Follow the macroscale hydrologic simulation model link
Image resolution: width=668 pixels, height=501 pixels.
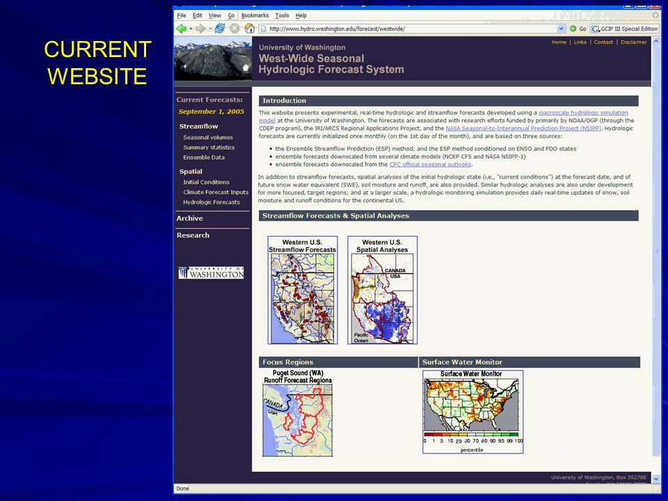click(x=583, y=113)
